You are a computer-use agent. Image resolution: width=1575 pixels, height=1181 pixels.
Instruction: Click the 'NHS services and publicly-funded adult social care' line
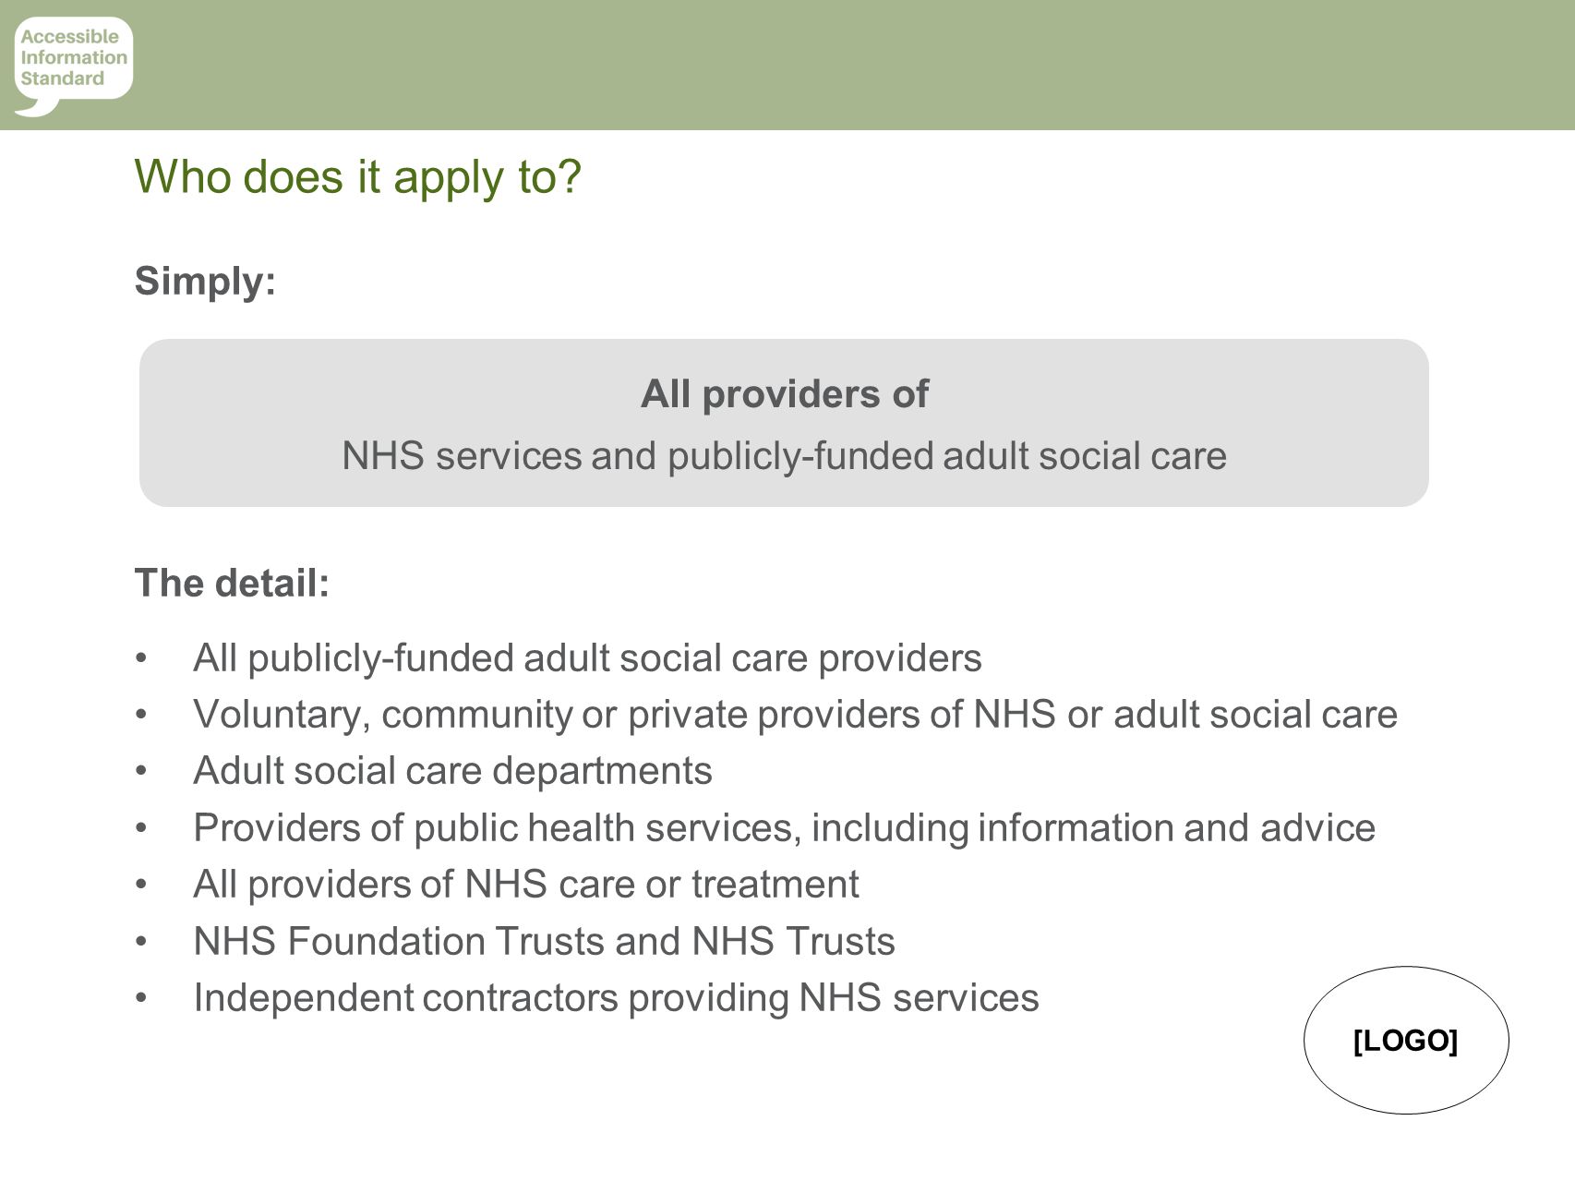pos(785,456)
